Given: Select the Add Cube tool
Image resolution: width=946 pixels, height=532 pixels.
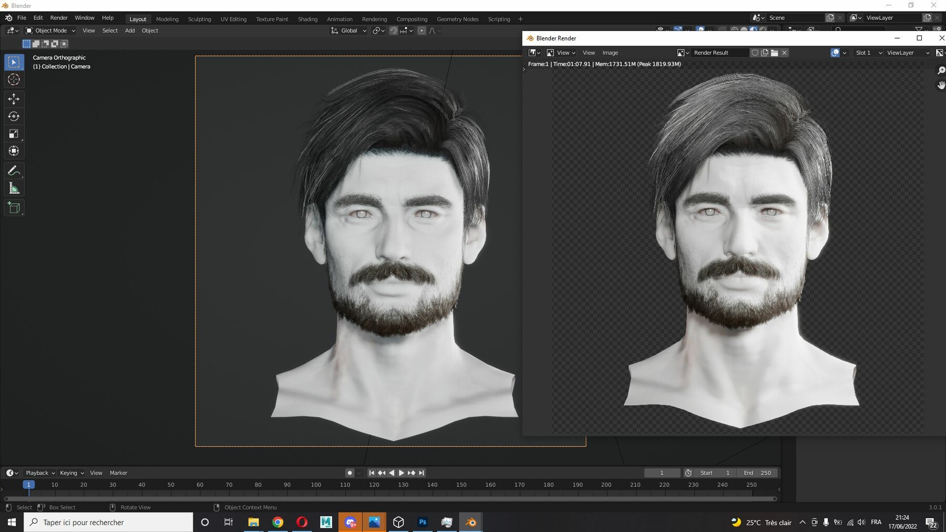Looking at the screenshot, I should (14, 207).
